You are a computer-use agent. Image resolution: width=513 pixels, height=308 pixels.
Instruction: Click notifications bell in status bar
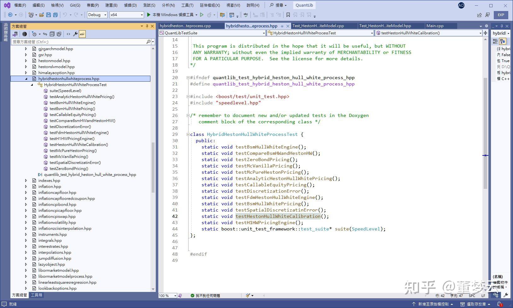click(500, 304)
